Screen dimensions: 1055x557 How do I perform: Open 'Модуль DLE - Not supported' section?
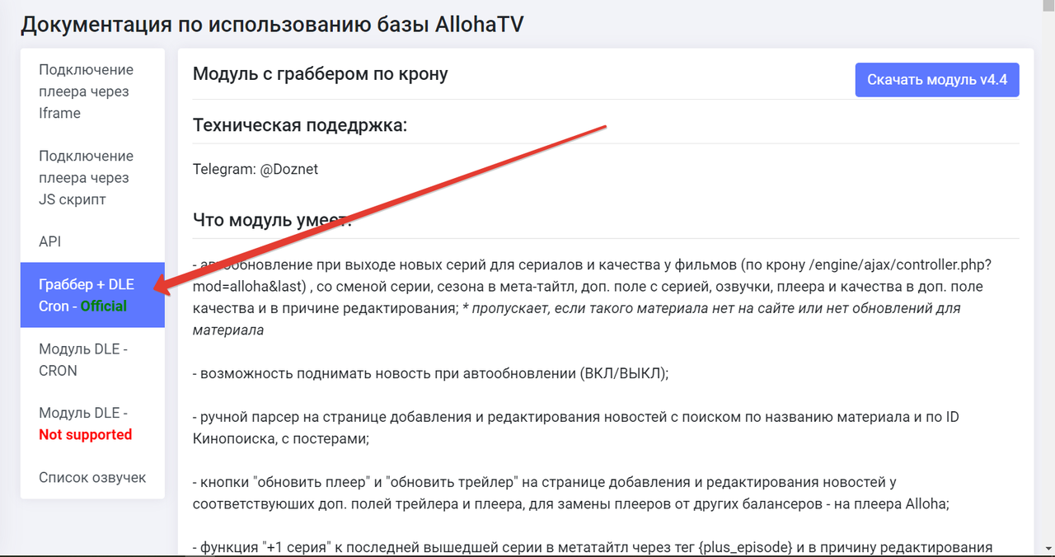pos(92,424)
